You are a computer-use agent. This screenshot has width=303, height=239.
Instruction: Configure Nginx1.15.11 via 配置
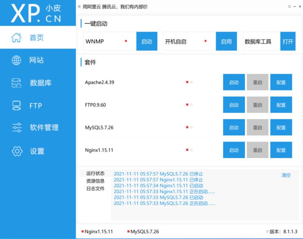[281, 150]
